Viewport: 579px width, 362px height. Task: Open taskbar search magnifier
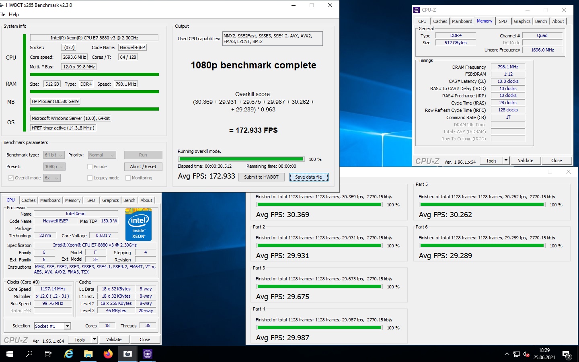pyautogui.click(x=29, y=354)
